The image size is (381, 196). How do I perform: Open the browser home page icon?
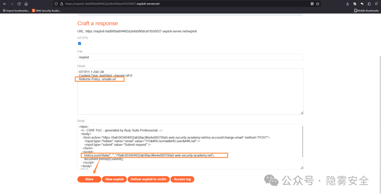click(26, 4)
